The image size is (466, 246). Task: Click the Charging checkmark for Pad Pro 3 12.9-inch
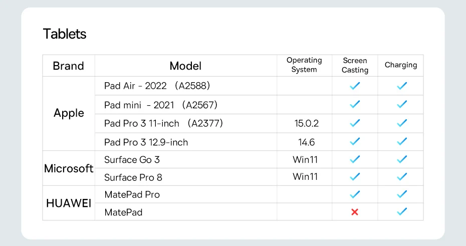tap(401, 142)
